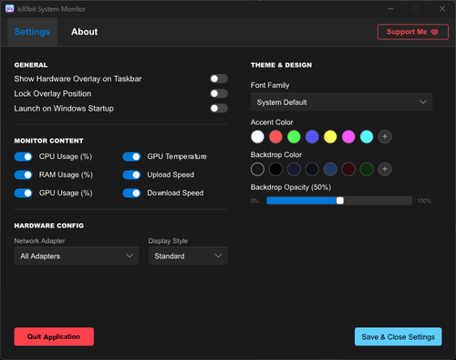This screenshot has width=456, height=360.
Task: Add a custom accent color with plus icon
Action: 385,137
